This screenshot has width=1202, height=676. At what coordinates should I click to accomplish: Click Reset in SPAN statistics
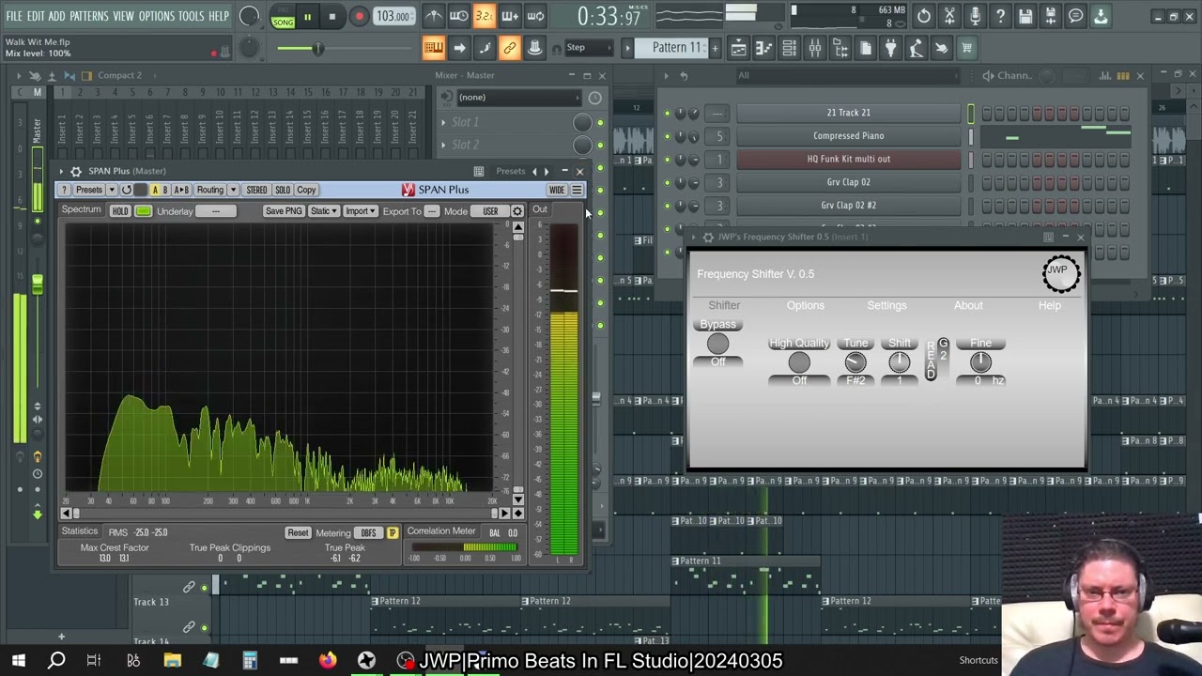(298, 533)
